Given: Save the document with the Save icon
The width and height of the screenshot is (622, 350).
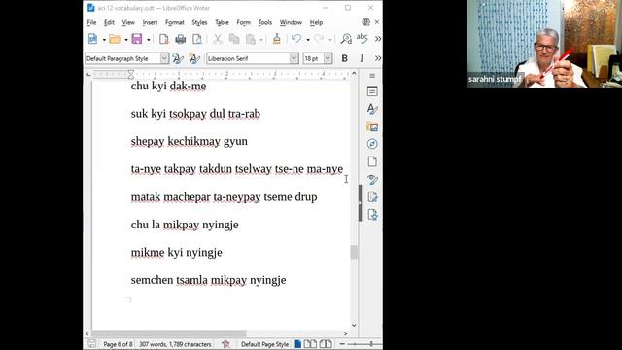Looking at the screenshot, I should click(x=137, y=39).
